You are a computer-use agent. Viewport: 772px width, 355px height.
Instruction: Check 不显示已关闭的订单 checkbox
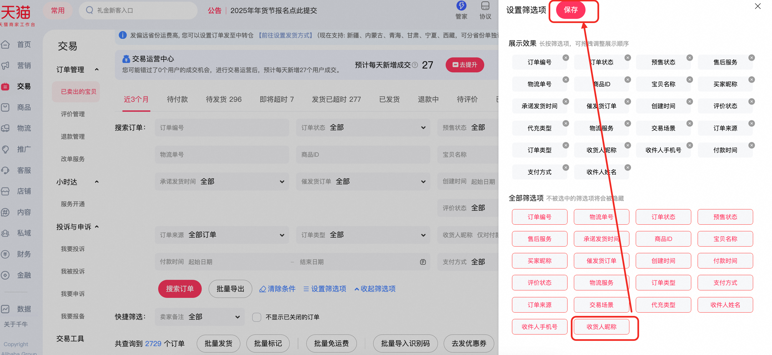[256, 317]
